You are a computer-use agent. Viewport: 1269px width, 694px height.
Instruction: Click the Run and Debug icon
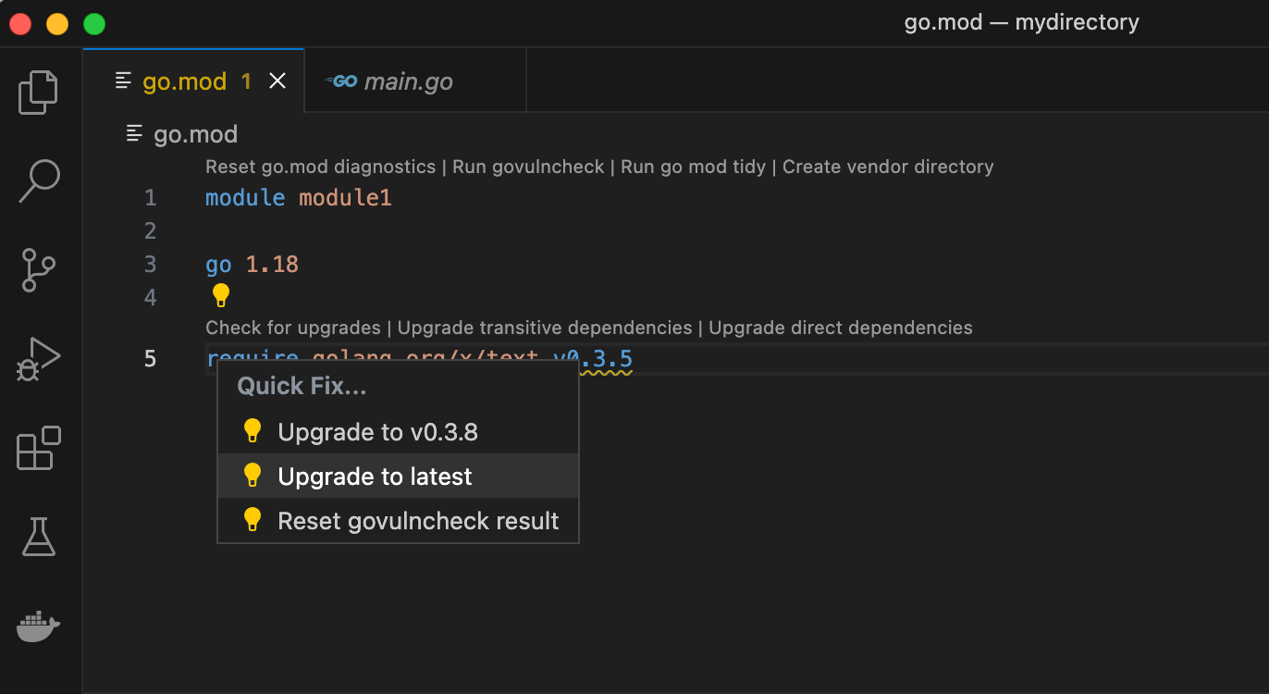38,359
